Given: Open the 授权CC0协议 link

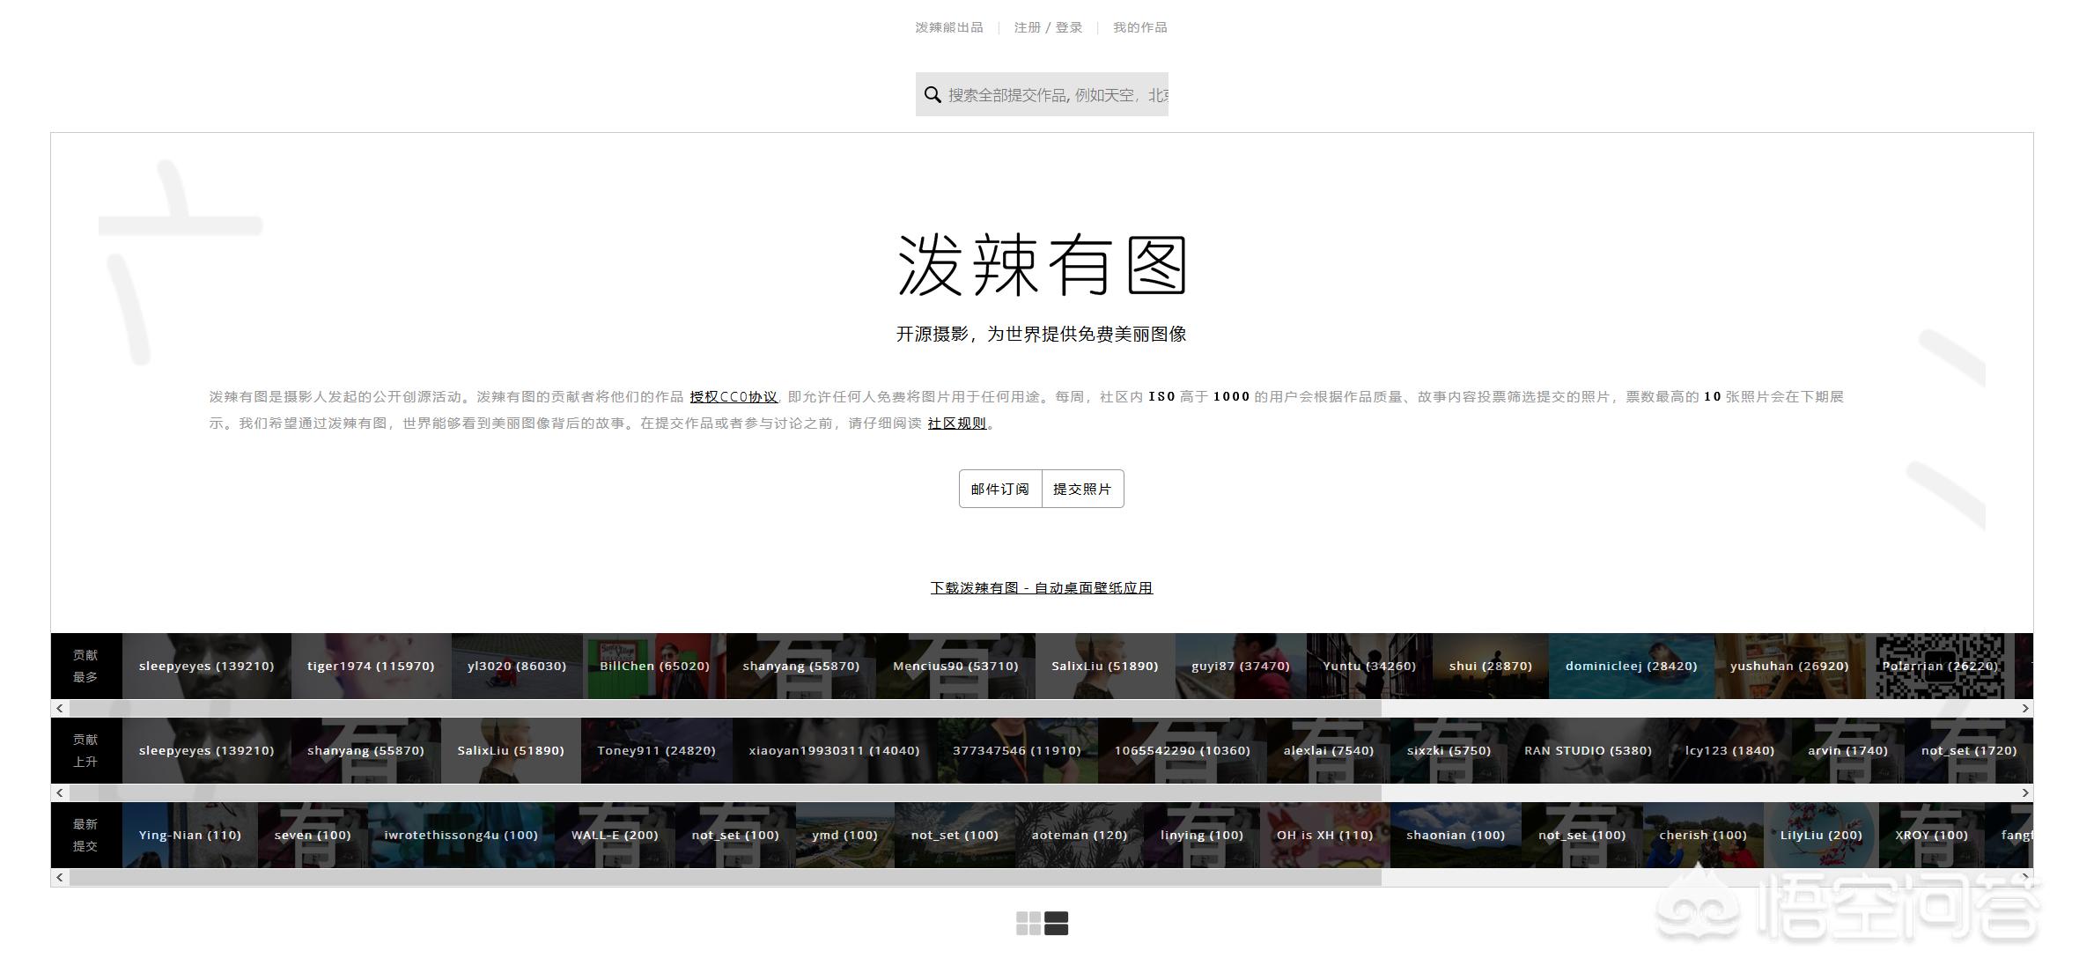Looking at the screenshot, I should click(733, 396).
